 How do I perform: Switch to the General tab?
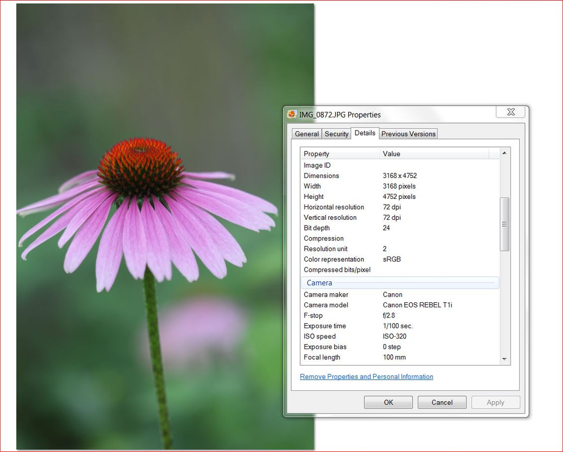tap(306, 134)
